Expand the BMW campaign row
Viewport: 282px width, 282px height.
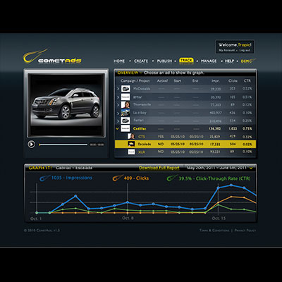pos(118,97)
